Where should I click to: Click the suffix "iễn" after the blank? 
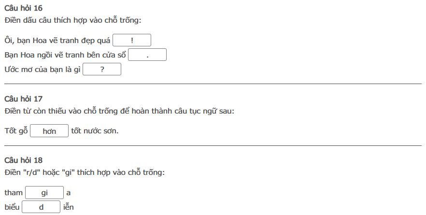[68, 207]
